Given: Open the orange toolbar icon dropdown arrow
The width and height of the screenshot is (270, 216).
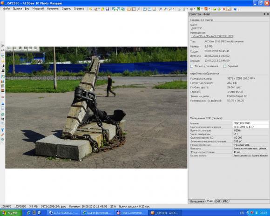Looking at the screenshot, I should (x=209, y=9).
